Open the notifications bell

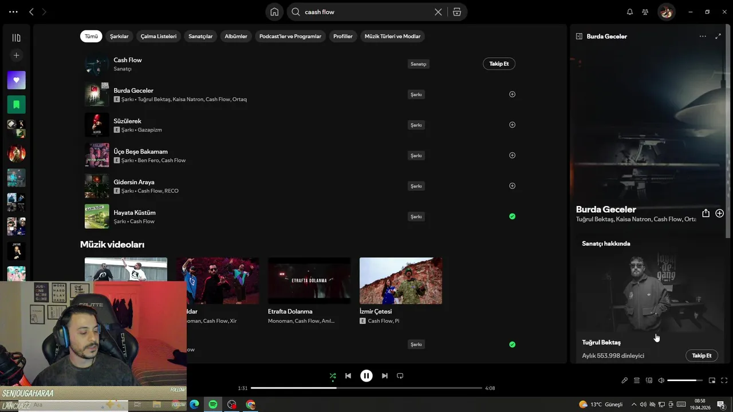tap(630, 11)
